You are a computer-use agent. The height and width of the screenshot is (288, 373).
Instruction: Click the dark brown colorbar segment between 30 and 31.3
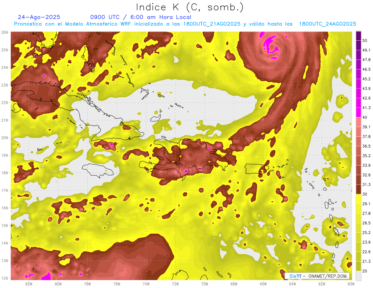(358, 190)
